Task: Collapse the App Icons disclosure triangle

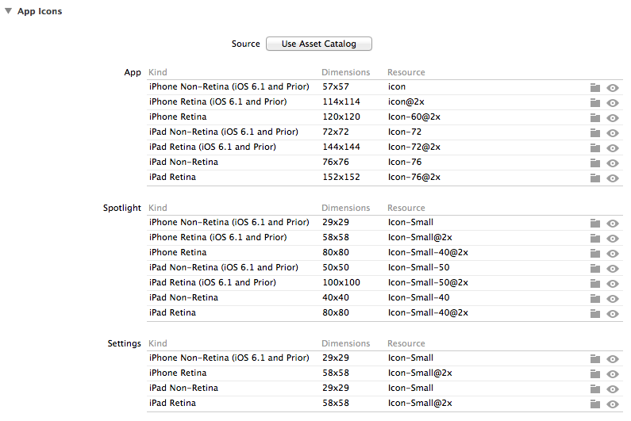Action: tap(8, 11)
